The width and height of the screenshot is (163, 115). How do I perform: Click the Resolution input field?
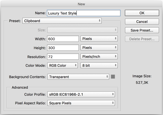click(x=63, y=57)
